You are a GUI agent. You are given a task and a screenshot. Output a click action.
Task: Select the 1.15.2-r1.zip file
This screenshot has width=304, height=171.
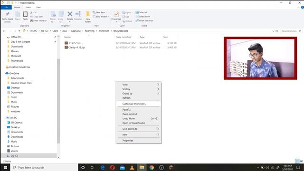pos(75,43)
